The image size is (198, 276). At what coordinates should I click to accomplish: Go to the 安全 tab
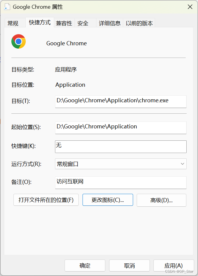pyautogui.click(x=83, y=23)
